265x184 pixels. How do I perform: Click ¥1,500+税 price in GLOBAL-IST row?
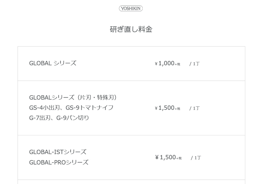(168, 157)
